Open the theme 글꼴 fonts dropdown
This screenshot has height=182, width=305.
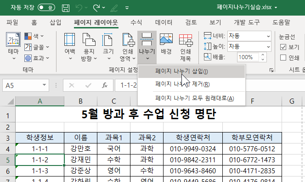pyautogui.click(x=37, y=47)
